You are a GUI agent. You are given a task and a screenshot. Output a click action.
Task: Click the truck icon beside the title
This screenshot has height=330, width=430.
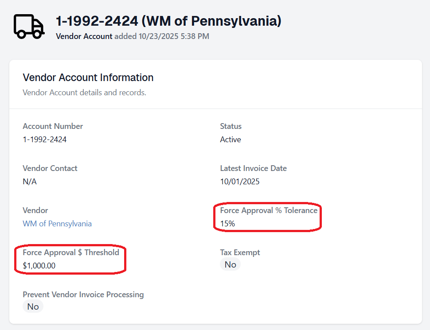[29, 26]
